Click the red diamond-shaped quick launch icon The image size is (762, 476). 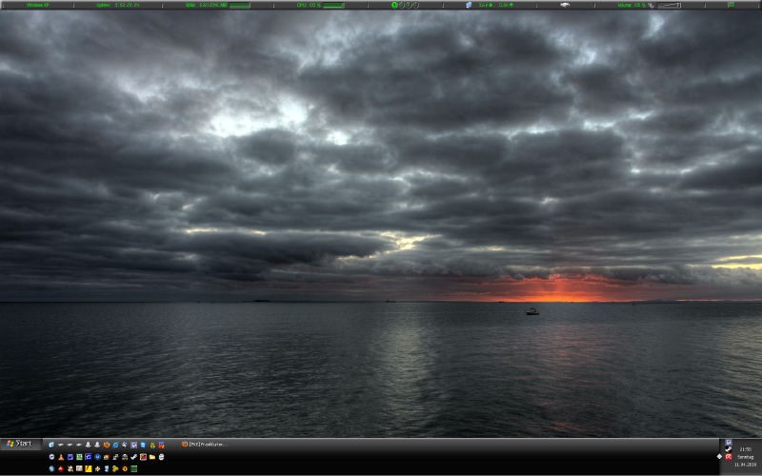(x=61, y=468)
